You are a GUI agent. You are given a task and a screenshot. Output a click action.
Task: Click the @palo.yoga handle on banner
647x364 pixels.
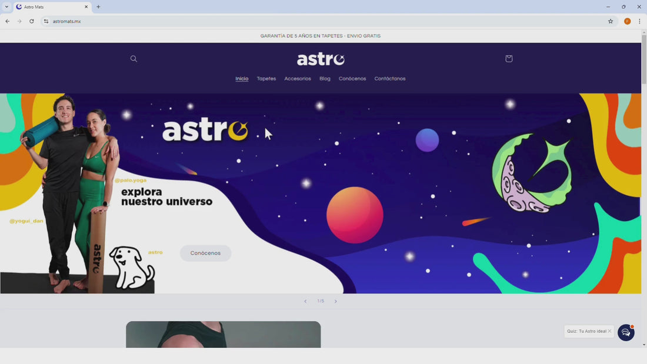(x=131, y=181)
